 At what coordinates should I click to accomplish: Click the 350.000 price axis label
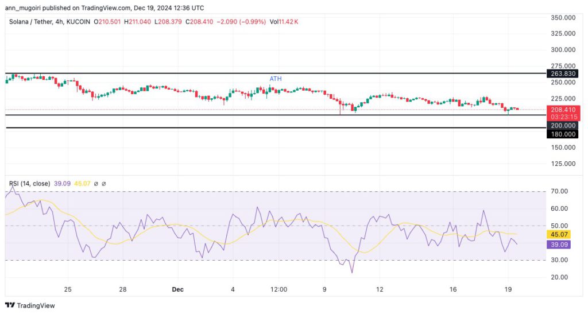click(x=563, y=18)
